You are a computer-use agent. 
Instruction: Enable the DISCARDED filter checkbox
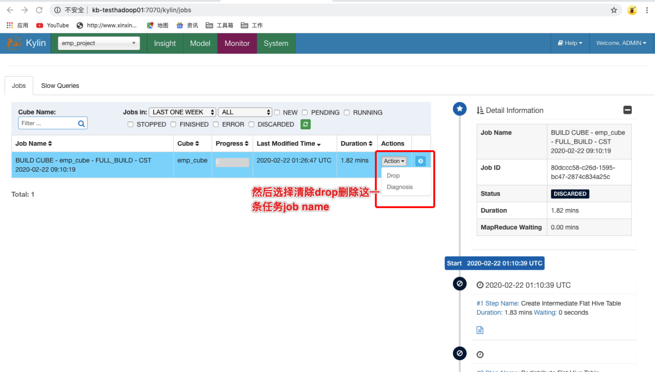(x=251, y=124)
